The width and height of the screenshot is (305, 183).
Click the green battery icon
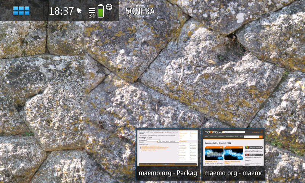click(x=101, y=11)
